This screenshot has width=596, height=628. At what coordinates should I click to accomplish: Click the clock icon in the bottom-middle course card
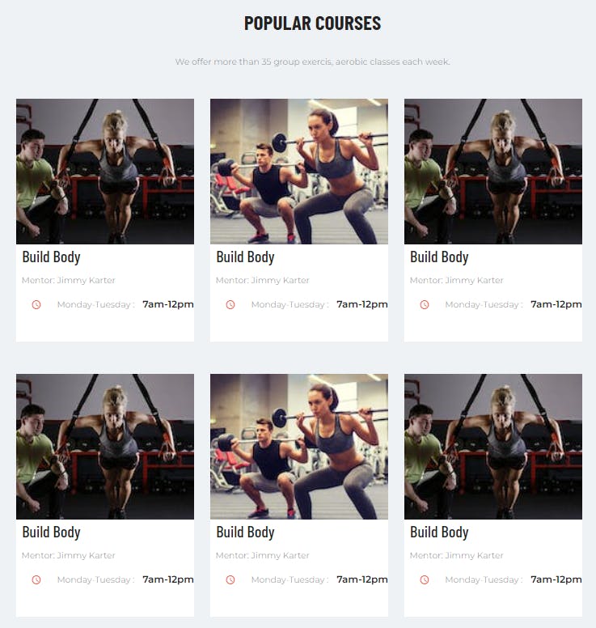[230, 580]
